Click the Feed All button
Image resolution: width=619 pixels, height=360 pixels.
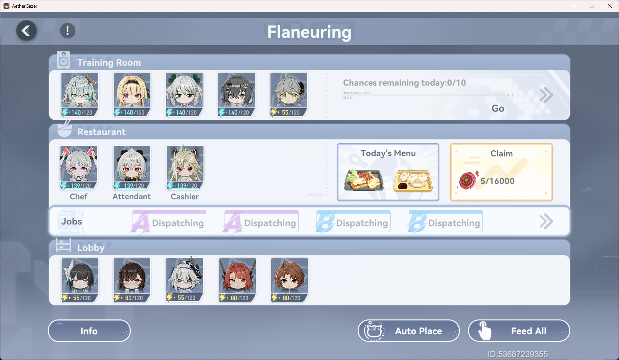pyautogui.click(x=519, y=331)
